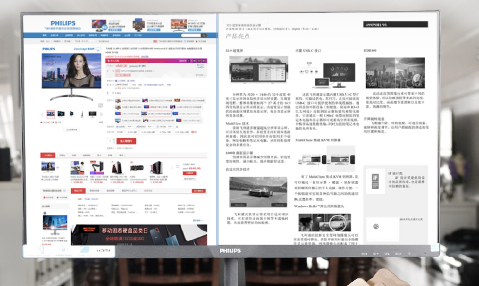Click the SDR versus HDR city image
The width and height of the screenshot is (479, 286).
395,73
